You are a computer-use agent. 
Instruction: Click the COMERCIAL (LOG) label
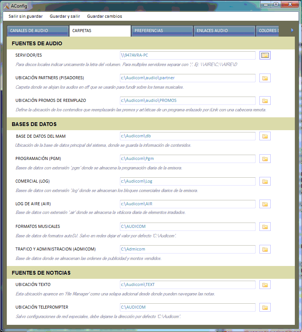(x=32, y=181)
